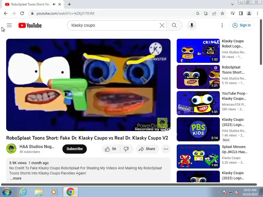The width and height of the screenshot is (263, 197).
Task: Open the YouTube hamburger guide menu
Action: 9,25
